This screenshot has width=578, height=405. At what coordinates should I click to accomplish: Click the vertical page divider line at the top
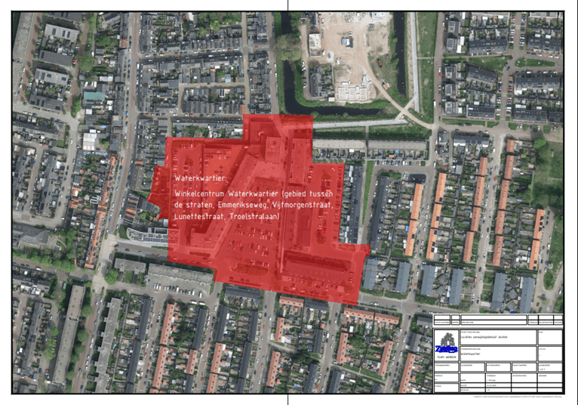(x=288, y=6)
